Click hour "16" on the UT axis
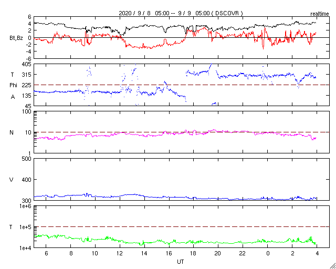336x269 pixels. coord(169,254)
